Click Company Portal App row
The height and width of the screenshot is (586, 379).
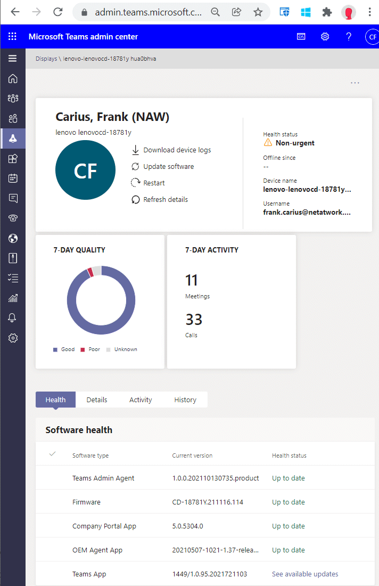pos(205,526)
